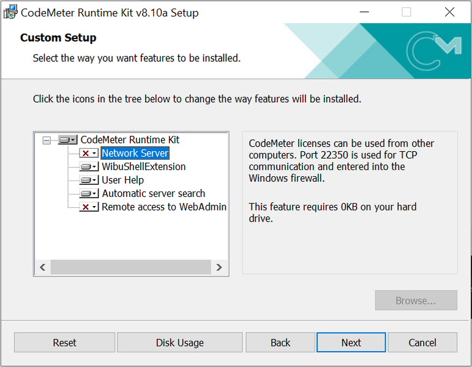
Task: Select Automatic server search feature label
Action: (x=153, y=194)
